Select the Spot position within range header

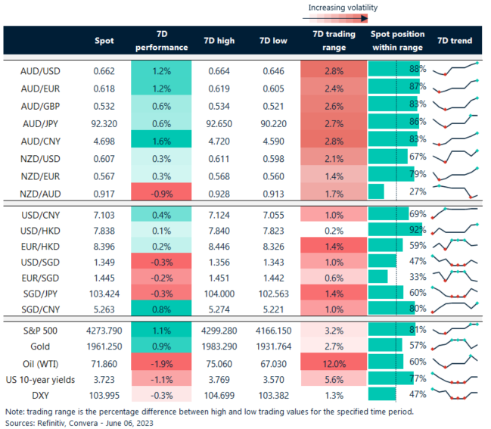pos(397,41)
